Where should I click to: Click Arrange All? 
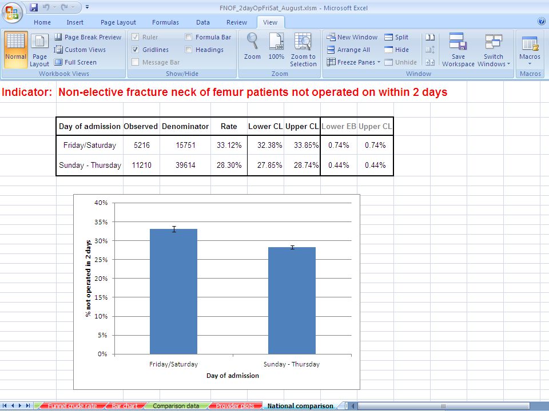(348, 50)
